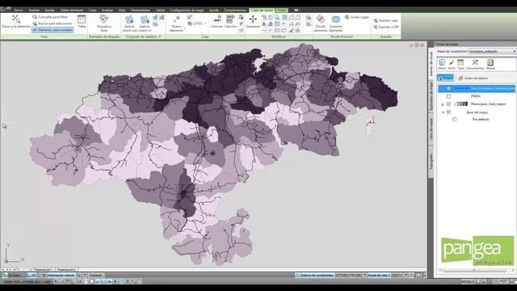This screenshot has width=517, height=291.
Task: Click Datos icon in task panel
Action: pyautogui.click(x=442, y=64)
